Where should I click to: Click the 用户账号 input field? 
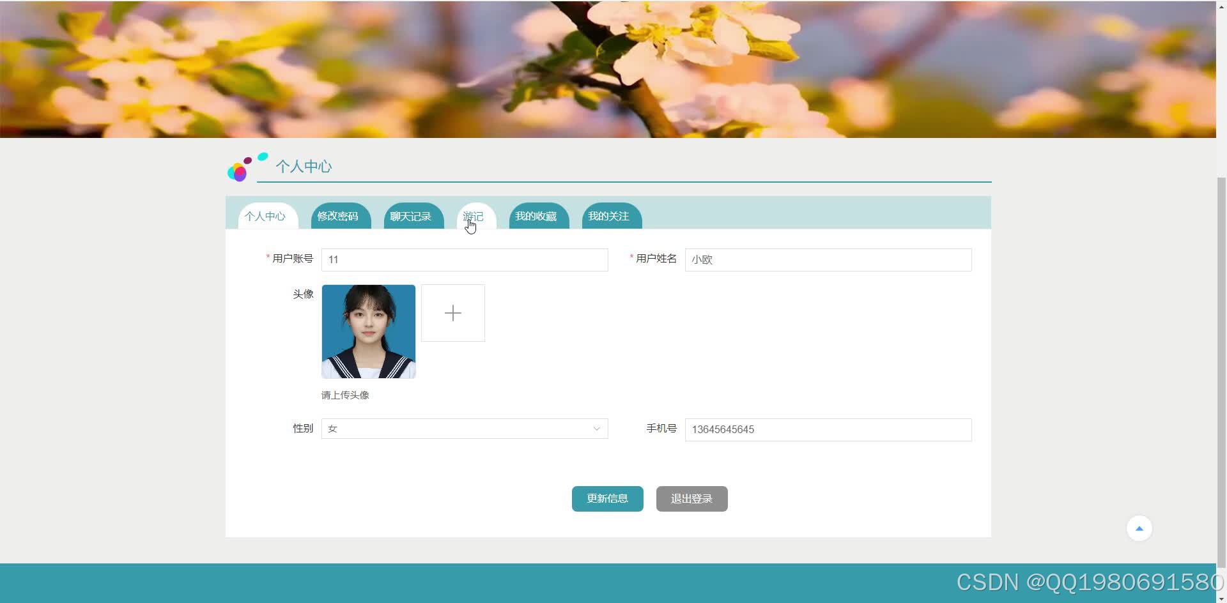click(x=465, y=259)
